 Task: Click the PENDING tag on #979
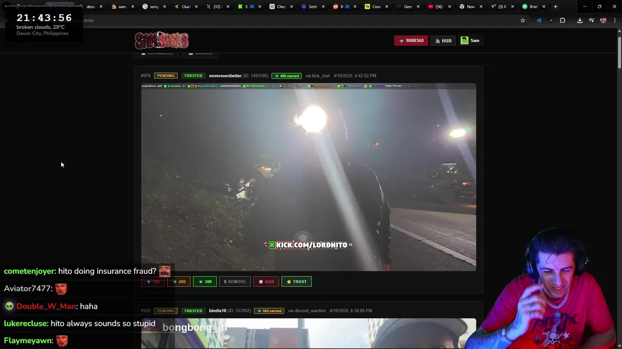[x=166, y=76]
